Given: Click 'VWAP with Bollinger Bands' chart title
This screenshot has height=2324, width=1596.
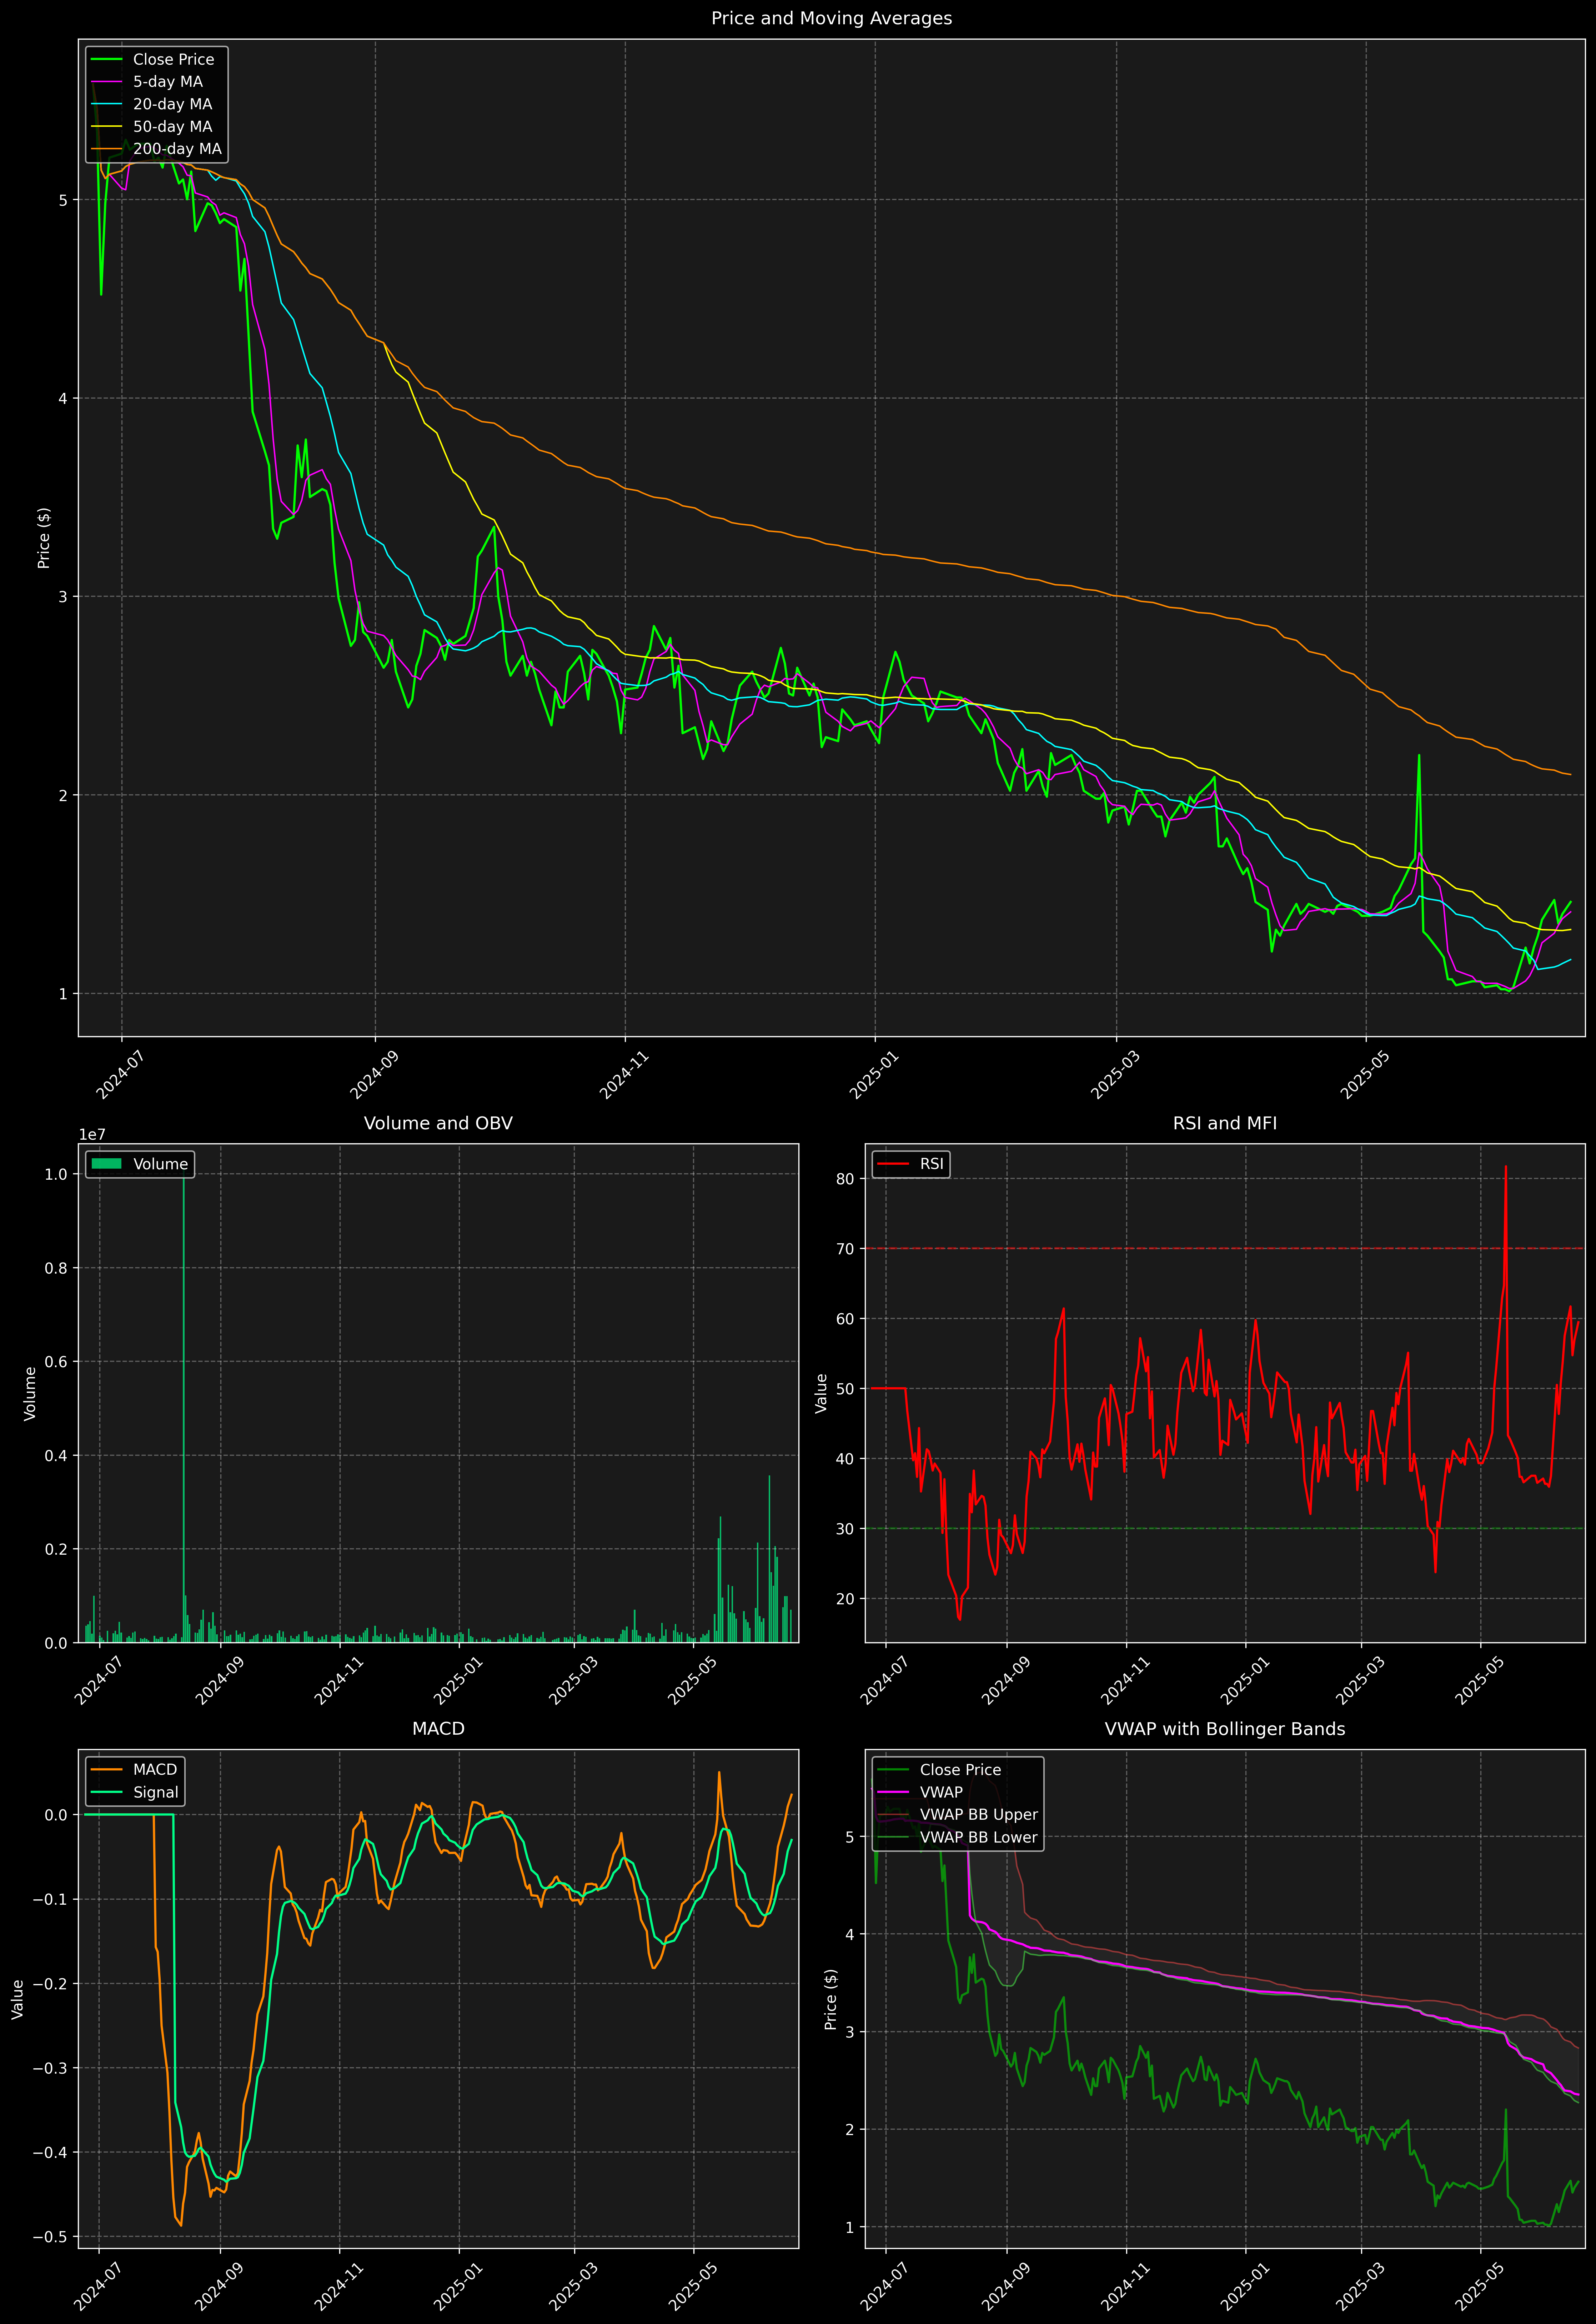Looking at the screenshot, I should (x=1225, y=1729).
